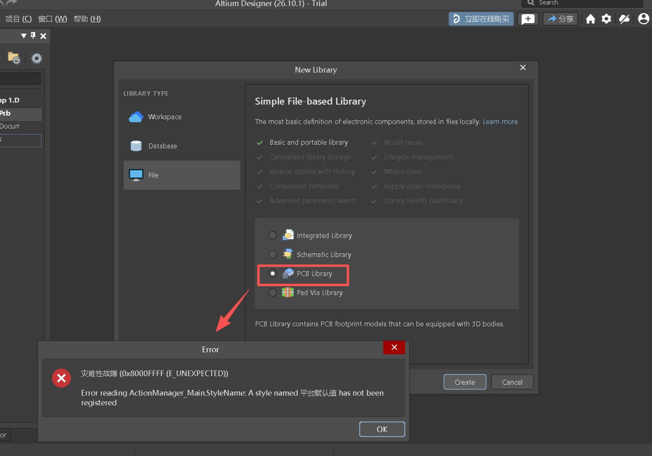This screenshot has width=652, height=456.
Task: Close the New Library dialog
Action: (x=523, y=68)
